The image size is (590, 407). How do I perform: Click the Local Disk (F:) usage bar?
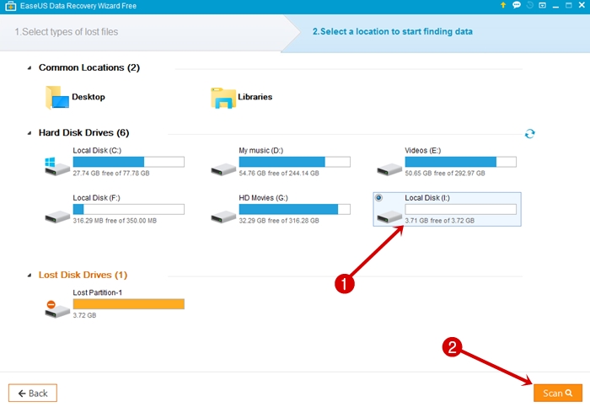tap(129, 209)
